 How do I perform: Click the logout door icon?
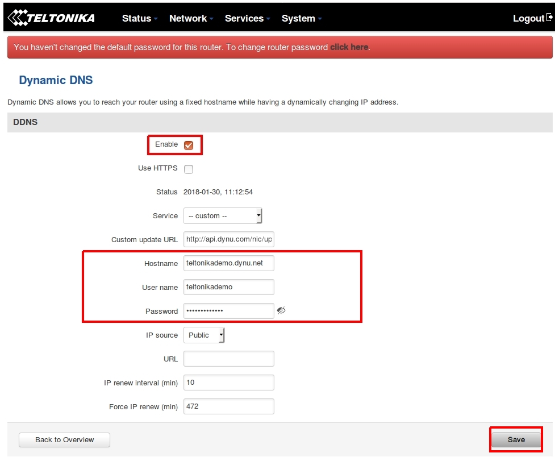tap(549, 18)
